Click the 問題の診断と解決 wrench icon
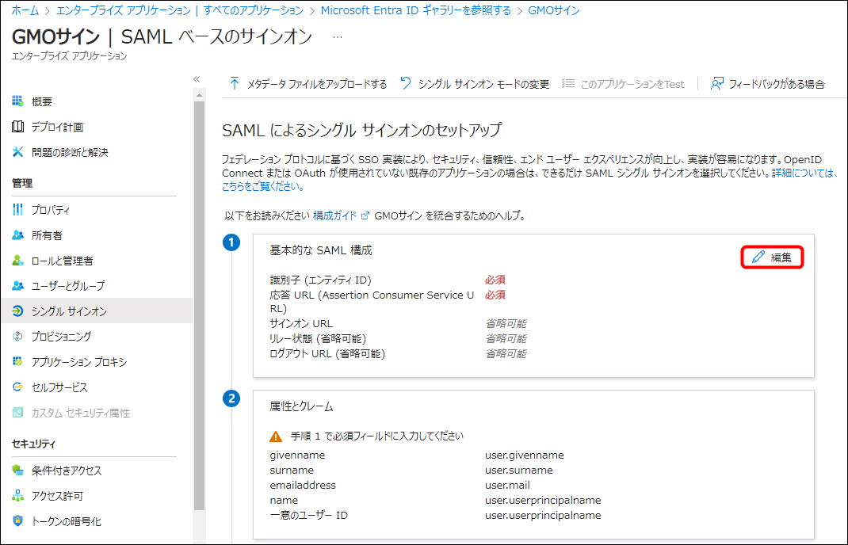The width and height of the screenshot is (848, 545). pyautogui.click(x=18, y=152)
